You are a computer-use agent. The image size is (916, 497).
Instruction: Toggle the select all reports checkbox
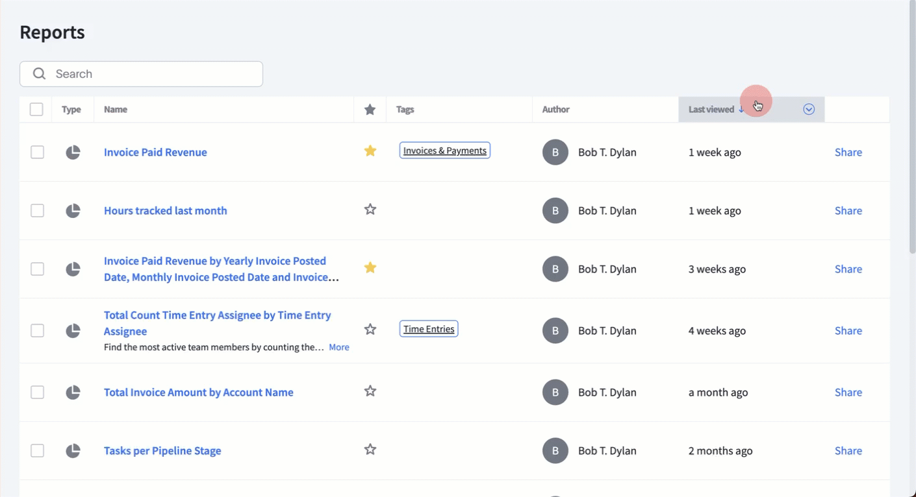(36, 110)
